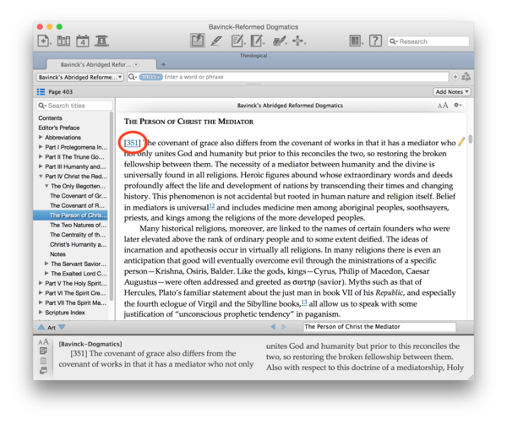Image resolution: width=507 pixels, height=425 pixels.
Task: Select the Bavinck's Abridged Refor... tab
Action: tap(101, 64)
